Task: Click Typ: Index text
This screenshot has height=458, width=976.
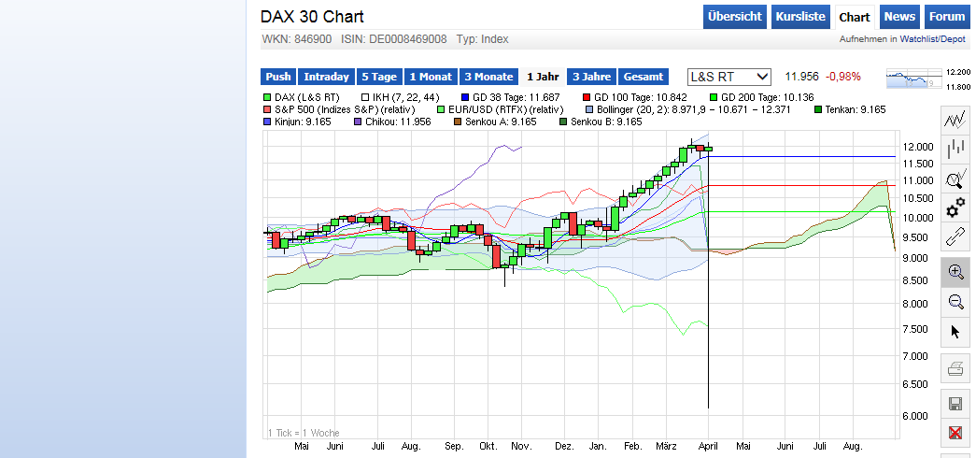Action: click(x=483, y=39)
